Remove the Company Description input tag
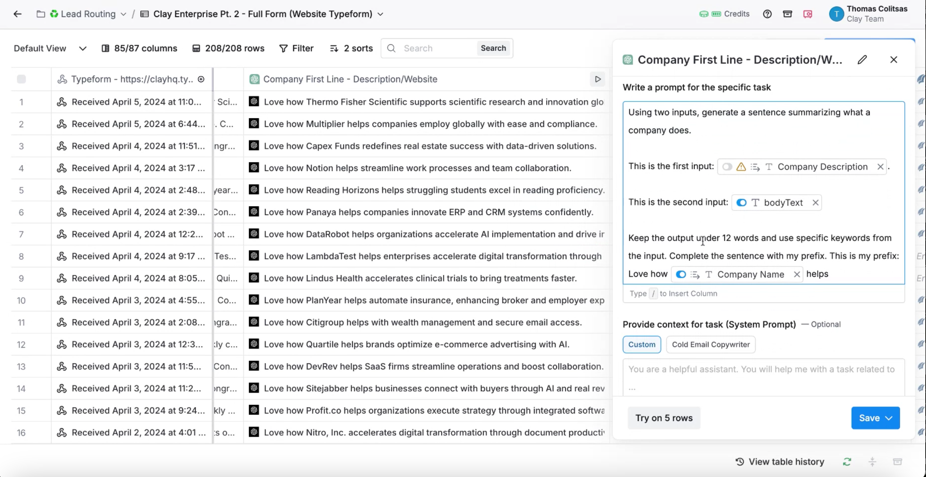926x477 pixels. click(x=880, y=167)
